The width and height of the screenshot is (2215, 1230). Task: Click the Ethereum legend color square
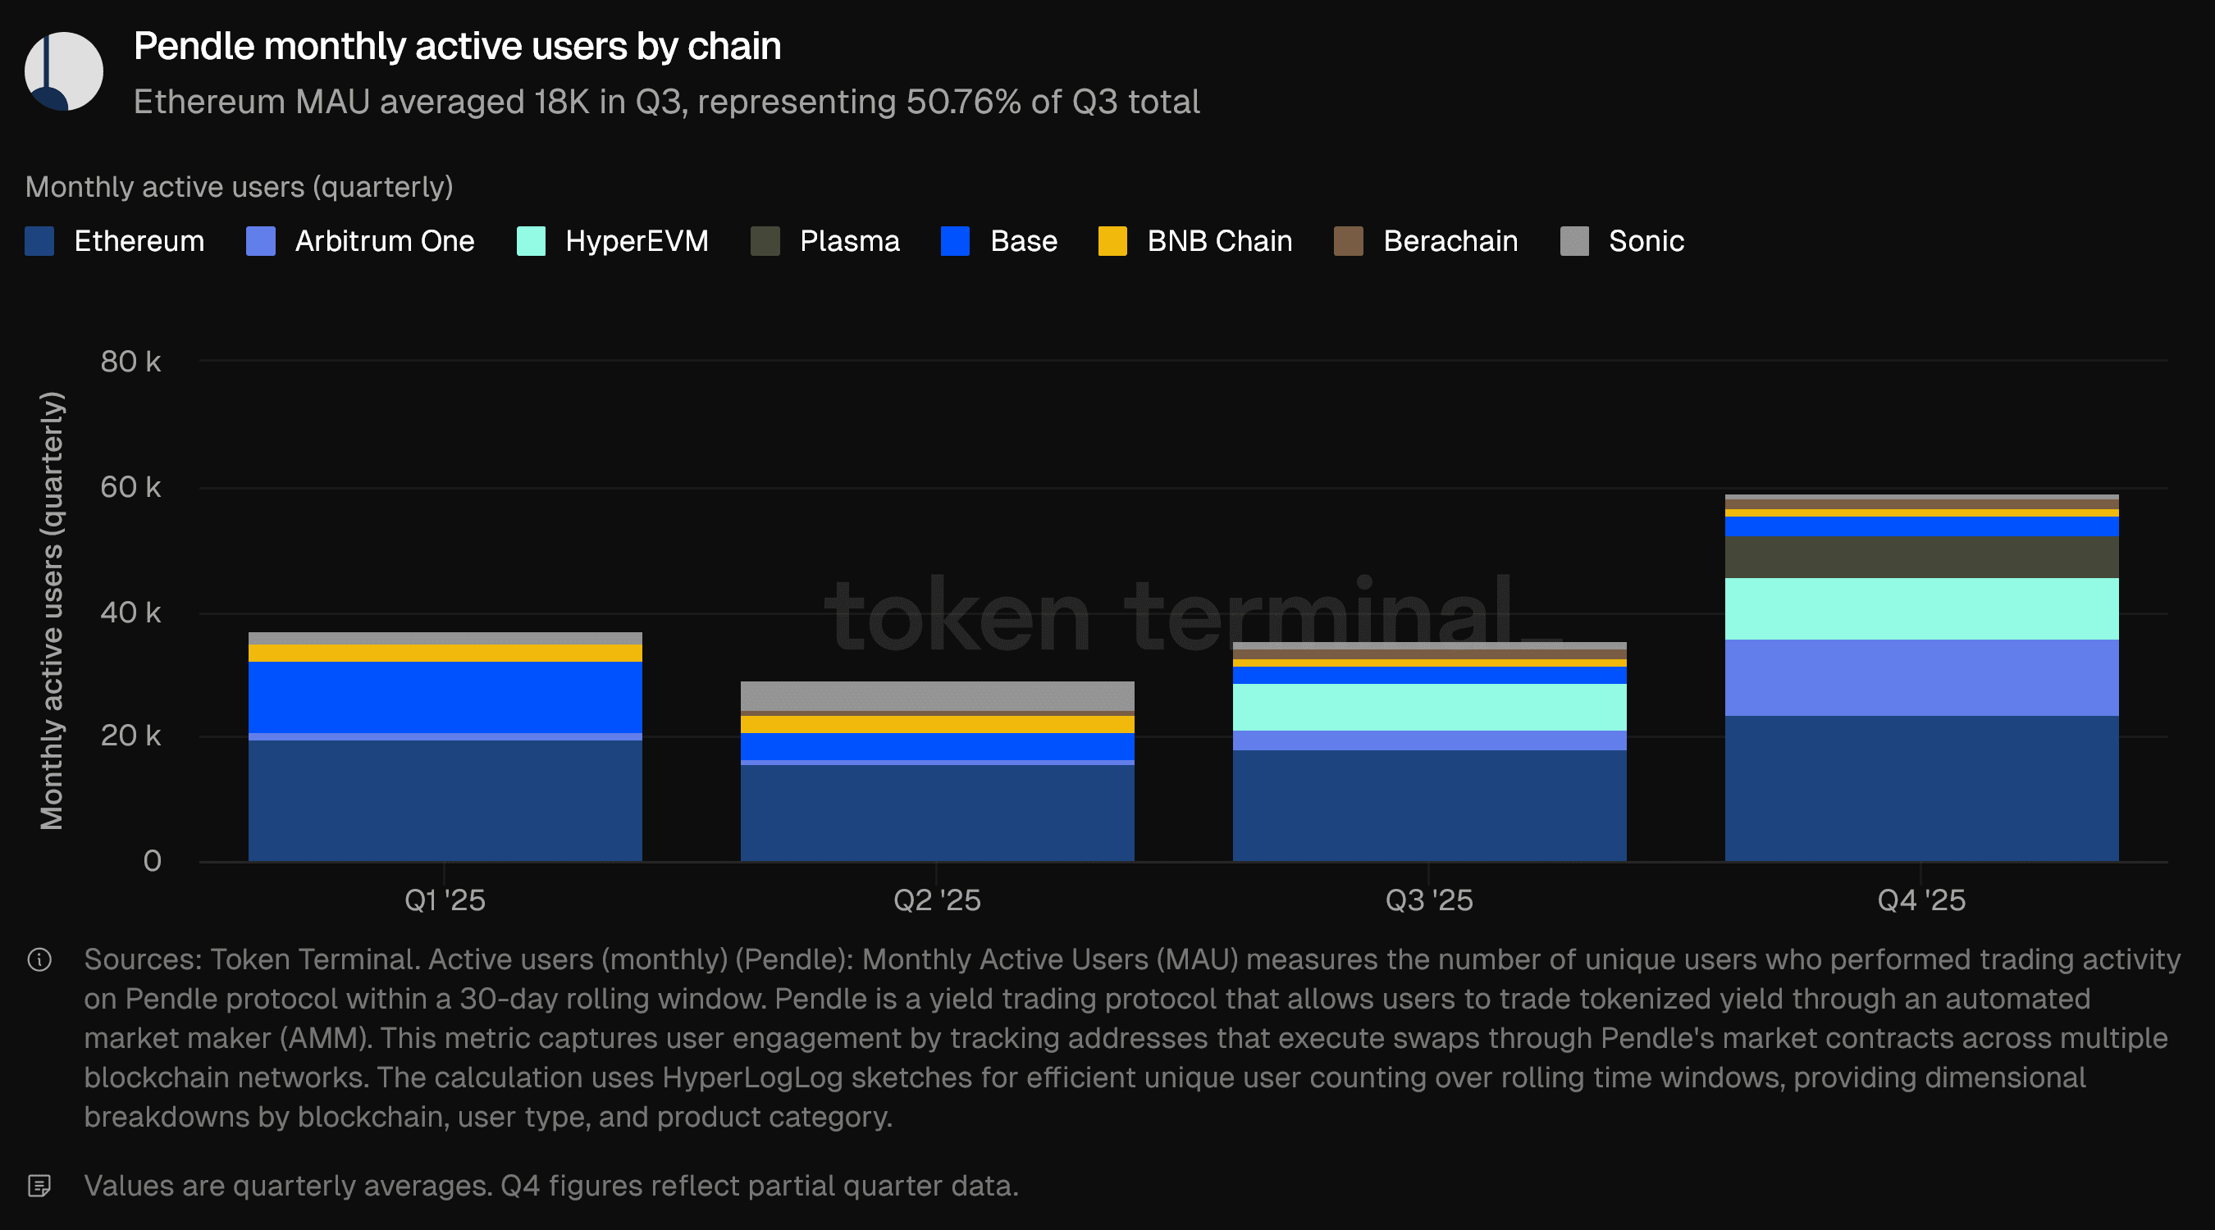pyautogui.click(x=39, y=242)
